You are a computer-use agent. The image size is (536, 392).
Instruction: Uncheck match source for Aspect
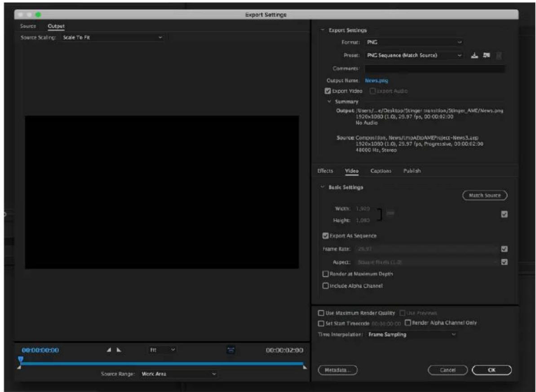(504, 262)
